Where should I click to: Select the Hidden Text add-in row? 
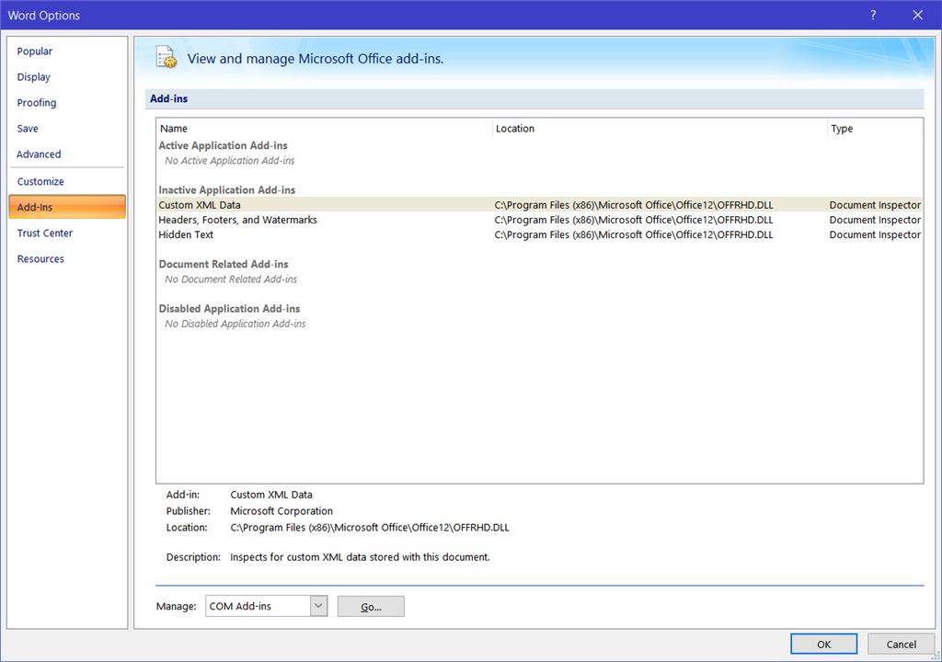539,234
